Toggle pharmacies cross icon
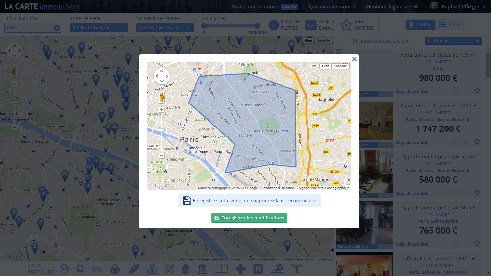This screenshot has height=276, width=491. (x=241, y=269)
